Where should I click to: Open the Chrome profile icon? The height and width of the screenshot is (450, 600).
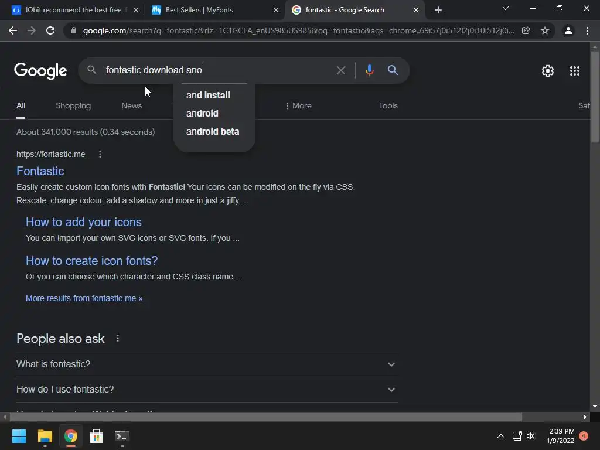click(x=568, y=30)
